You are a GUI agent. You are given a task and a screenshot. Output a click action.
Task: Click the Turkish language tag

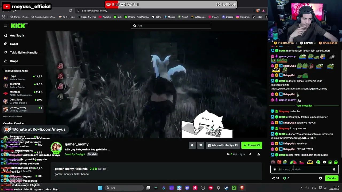pyautogui.click(x=92, y=154)
